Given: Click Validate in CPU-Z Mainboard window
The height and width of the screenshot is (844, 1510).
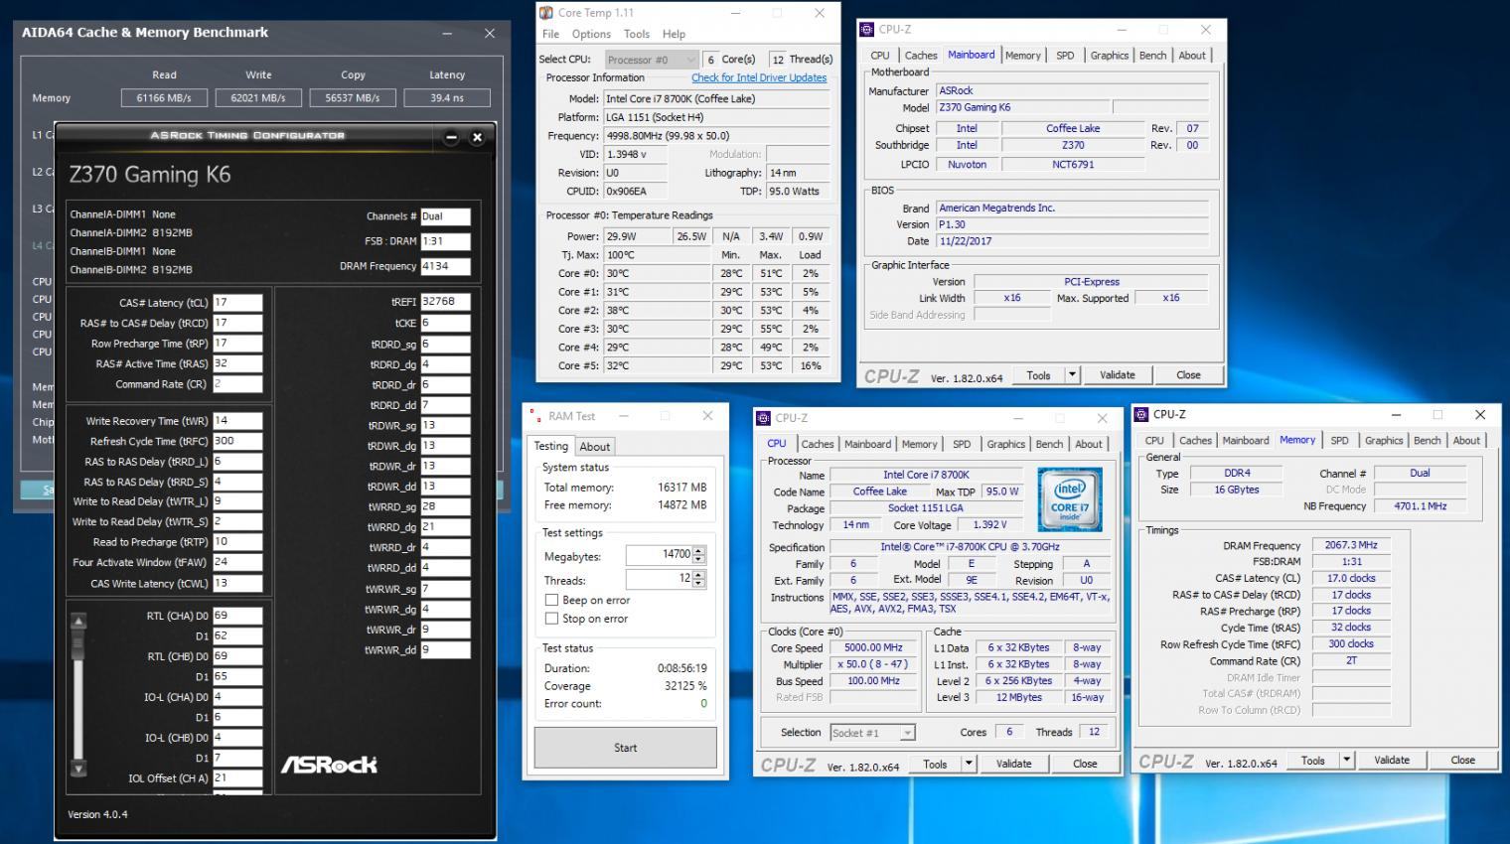Looking at the screenshot, I should (1117, 375).
